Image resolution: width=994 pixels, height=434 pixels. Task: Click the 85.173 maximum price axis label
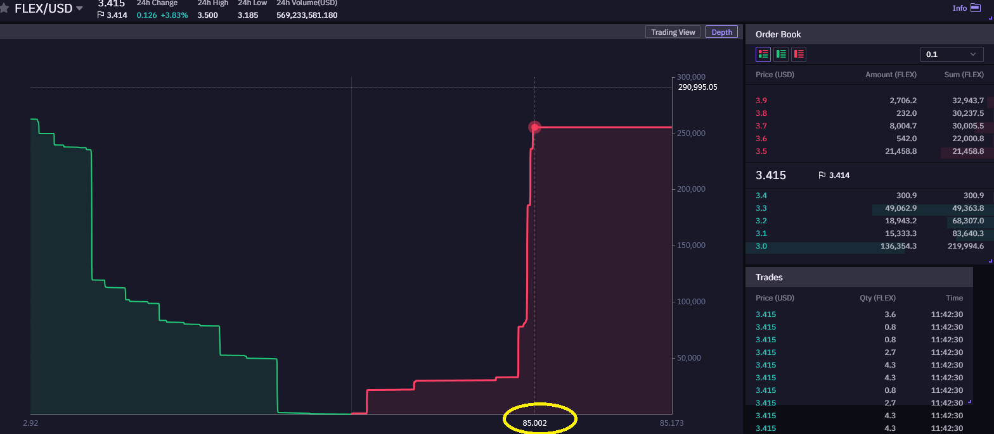(671, 423)
